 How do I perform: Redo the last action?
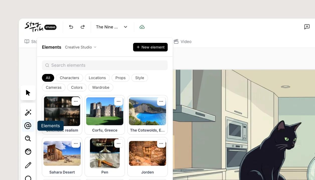pyautogui.click(x=83, y=27)
